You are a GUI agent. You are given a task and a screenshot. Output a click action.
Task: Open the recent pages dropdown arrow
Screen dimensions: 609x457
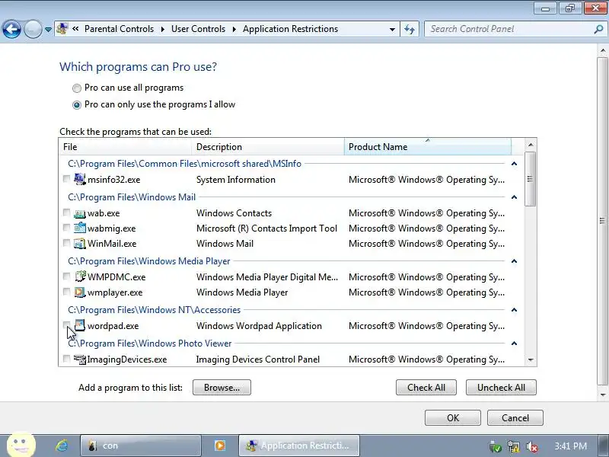tap(48, 29)
